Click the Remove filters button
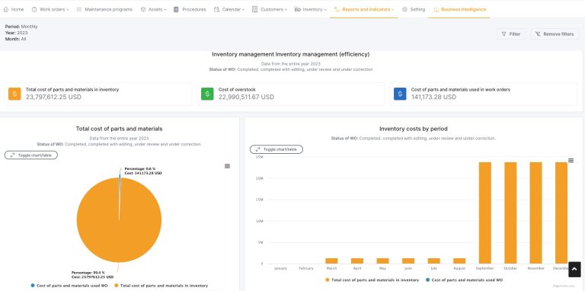Viewport: 585px width, 291px height. coord(555,34)
